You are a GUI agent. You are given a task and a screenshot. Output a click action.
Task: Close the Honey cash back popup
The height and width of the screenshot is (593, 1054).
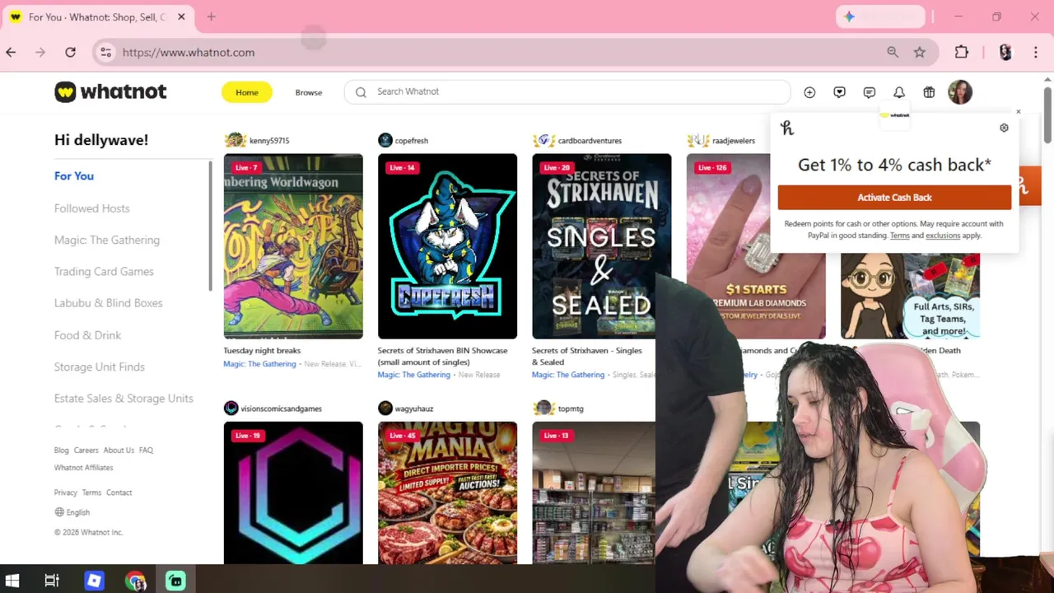1018,111
